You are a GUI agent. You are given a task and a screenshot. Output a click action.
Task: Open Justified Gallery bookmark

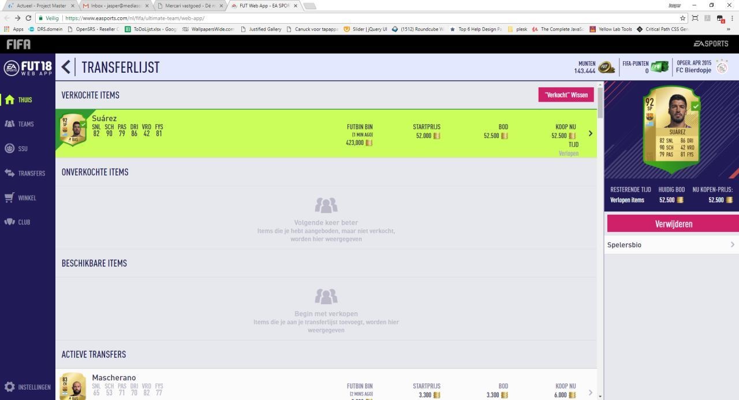[261, 29]
